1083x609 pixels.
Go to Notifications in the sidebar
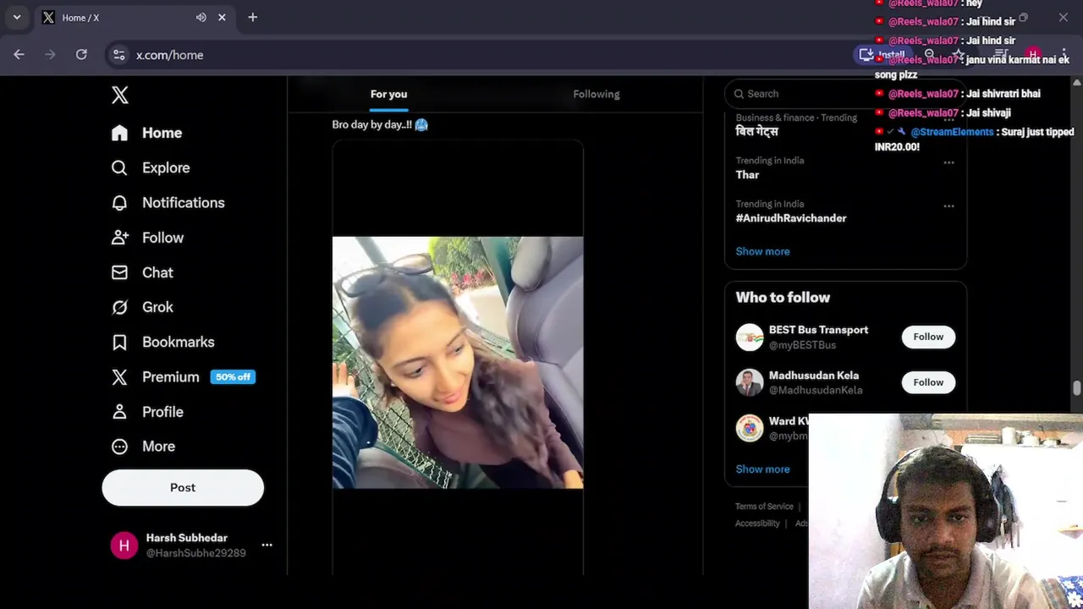[x=184, y=203]
